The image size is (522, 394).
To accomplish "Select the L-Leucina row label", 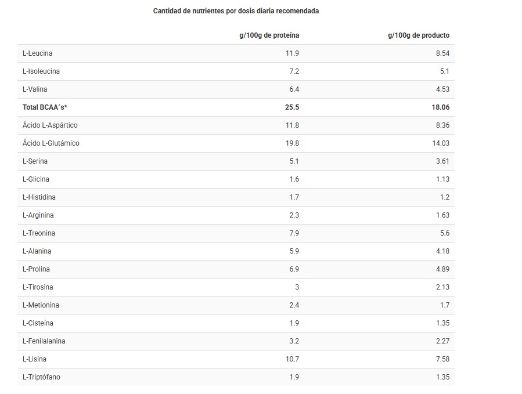I will coord(38,53).
